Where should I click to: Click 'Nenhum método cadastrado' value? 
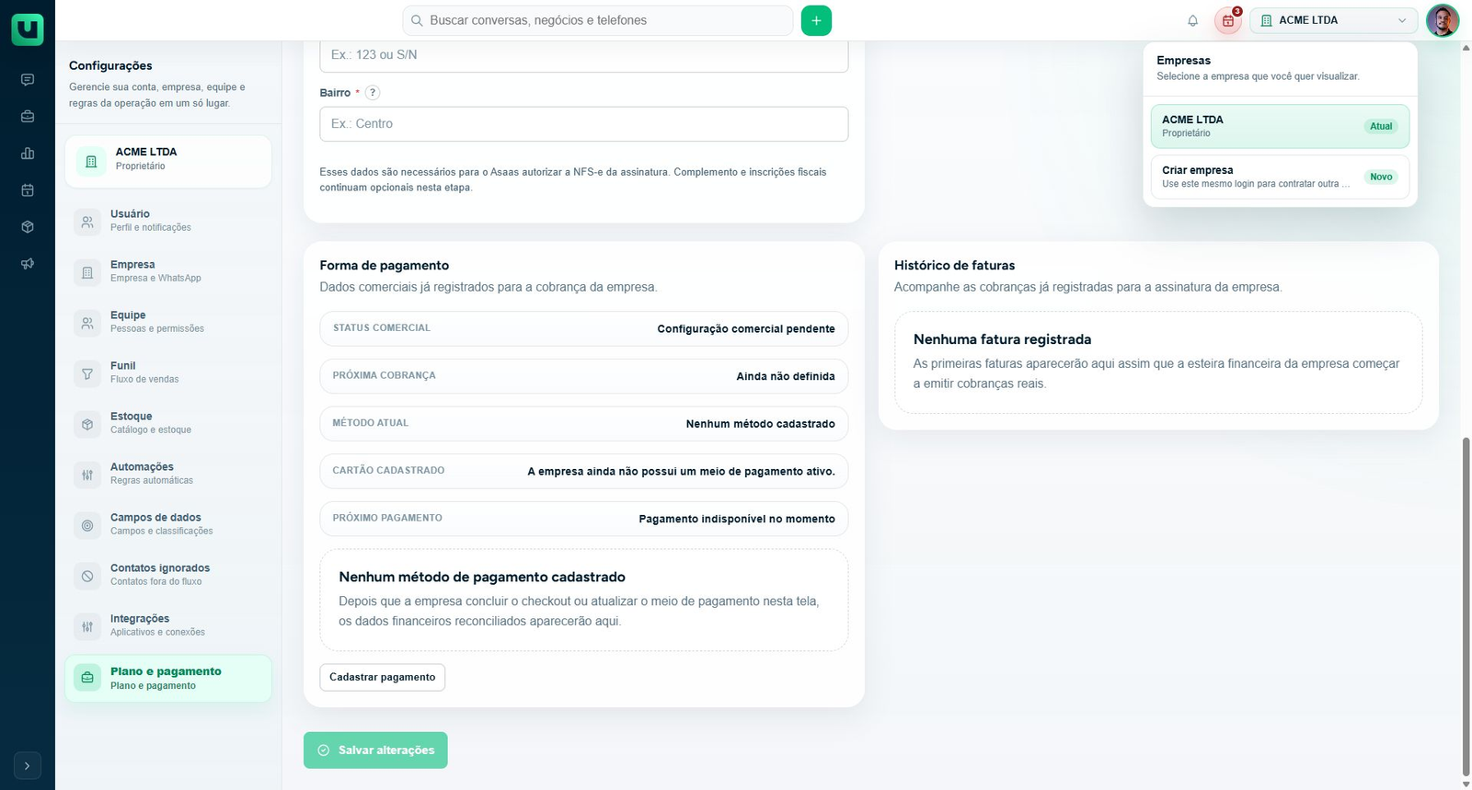point(761,424)
